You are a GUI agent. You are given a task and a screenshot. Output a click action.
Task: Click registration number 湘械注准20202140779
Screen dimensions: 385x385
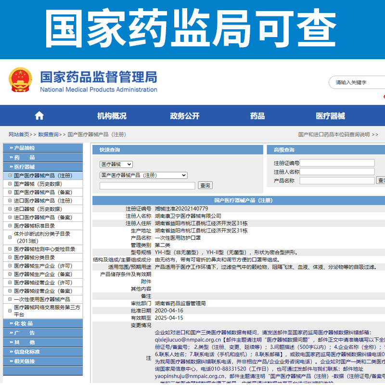tap(181, 208)
